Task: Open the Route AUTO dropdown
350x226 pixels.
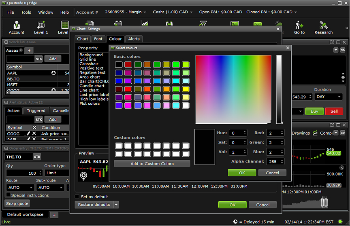Action: pos(20,188)
